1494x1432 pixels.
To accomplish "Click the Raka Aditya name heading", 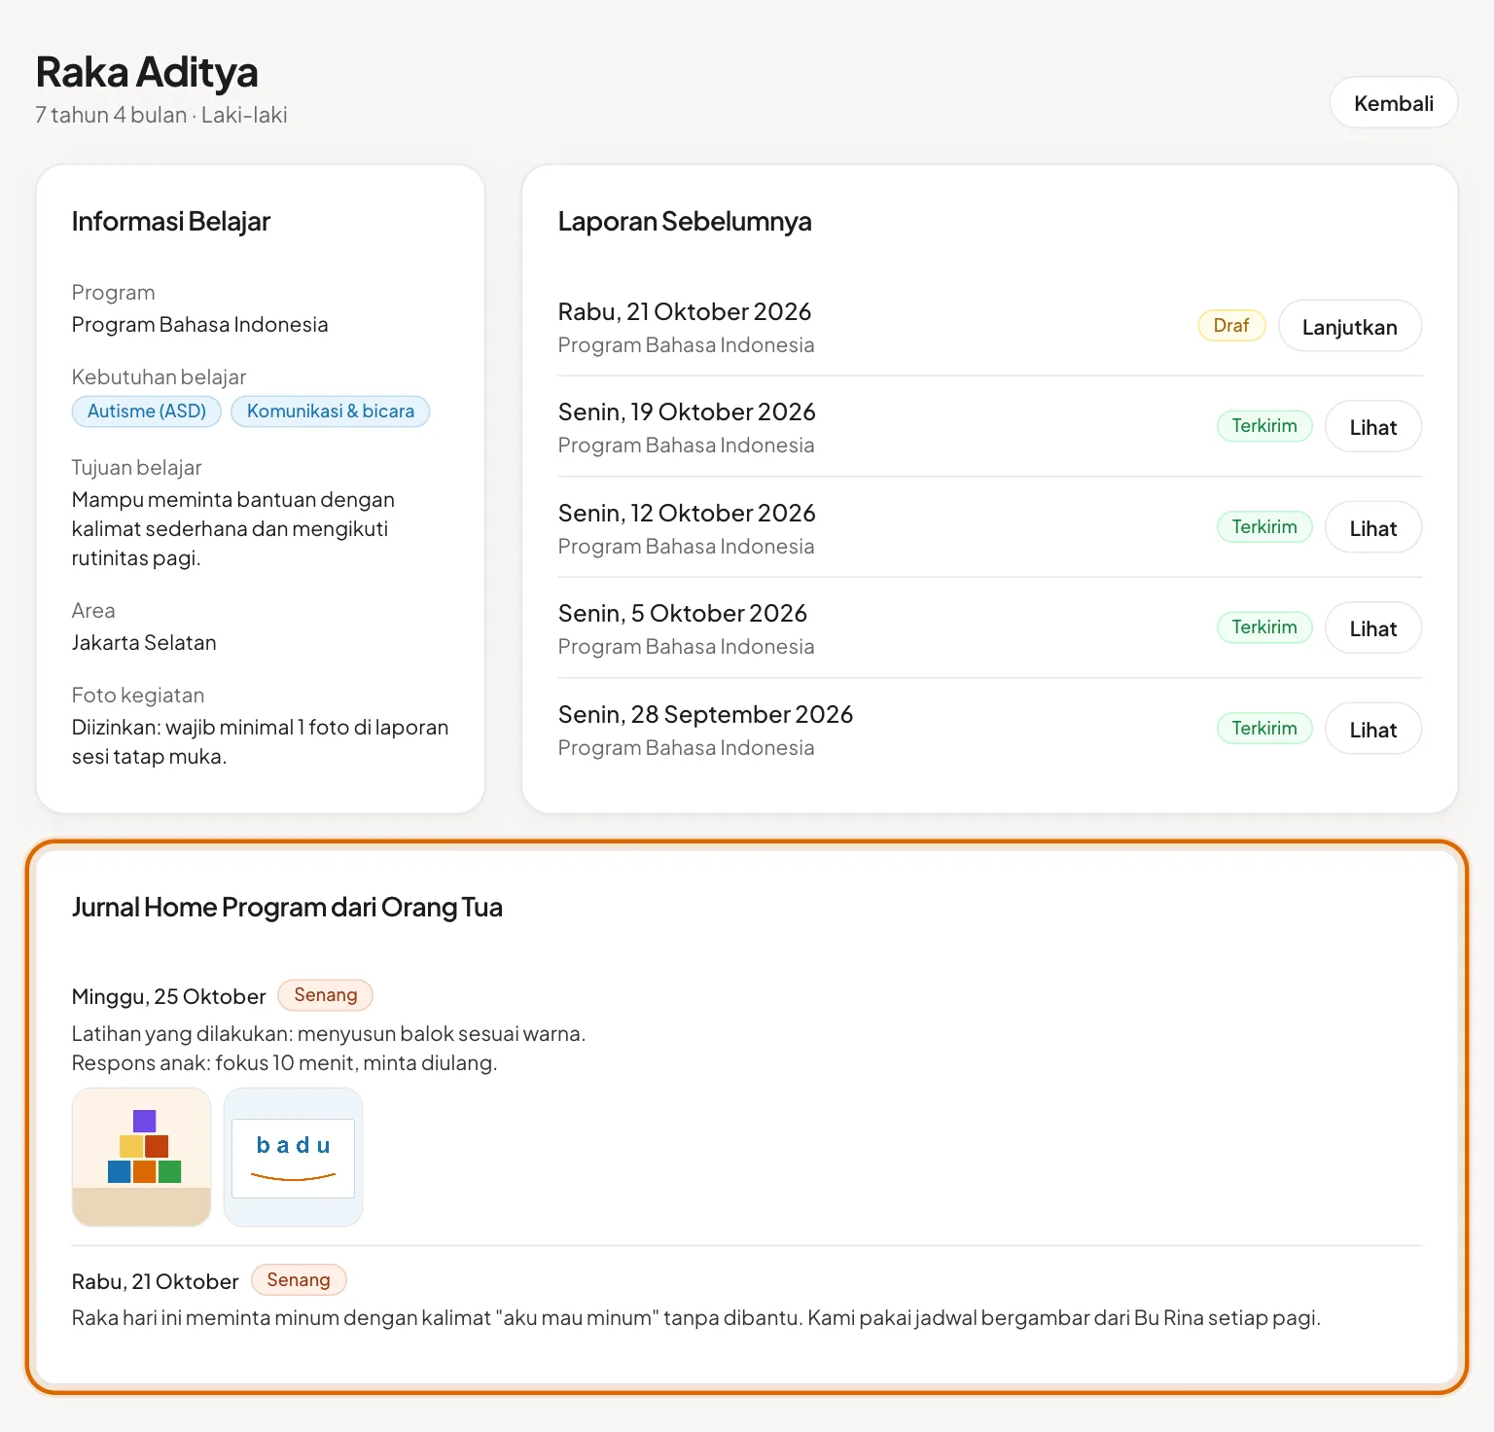I will pyautogui.click(x=147, y=72).
